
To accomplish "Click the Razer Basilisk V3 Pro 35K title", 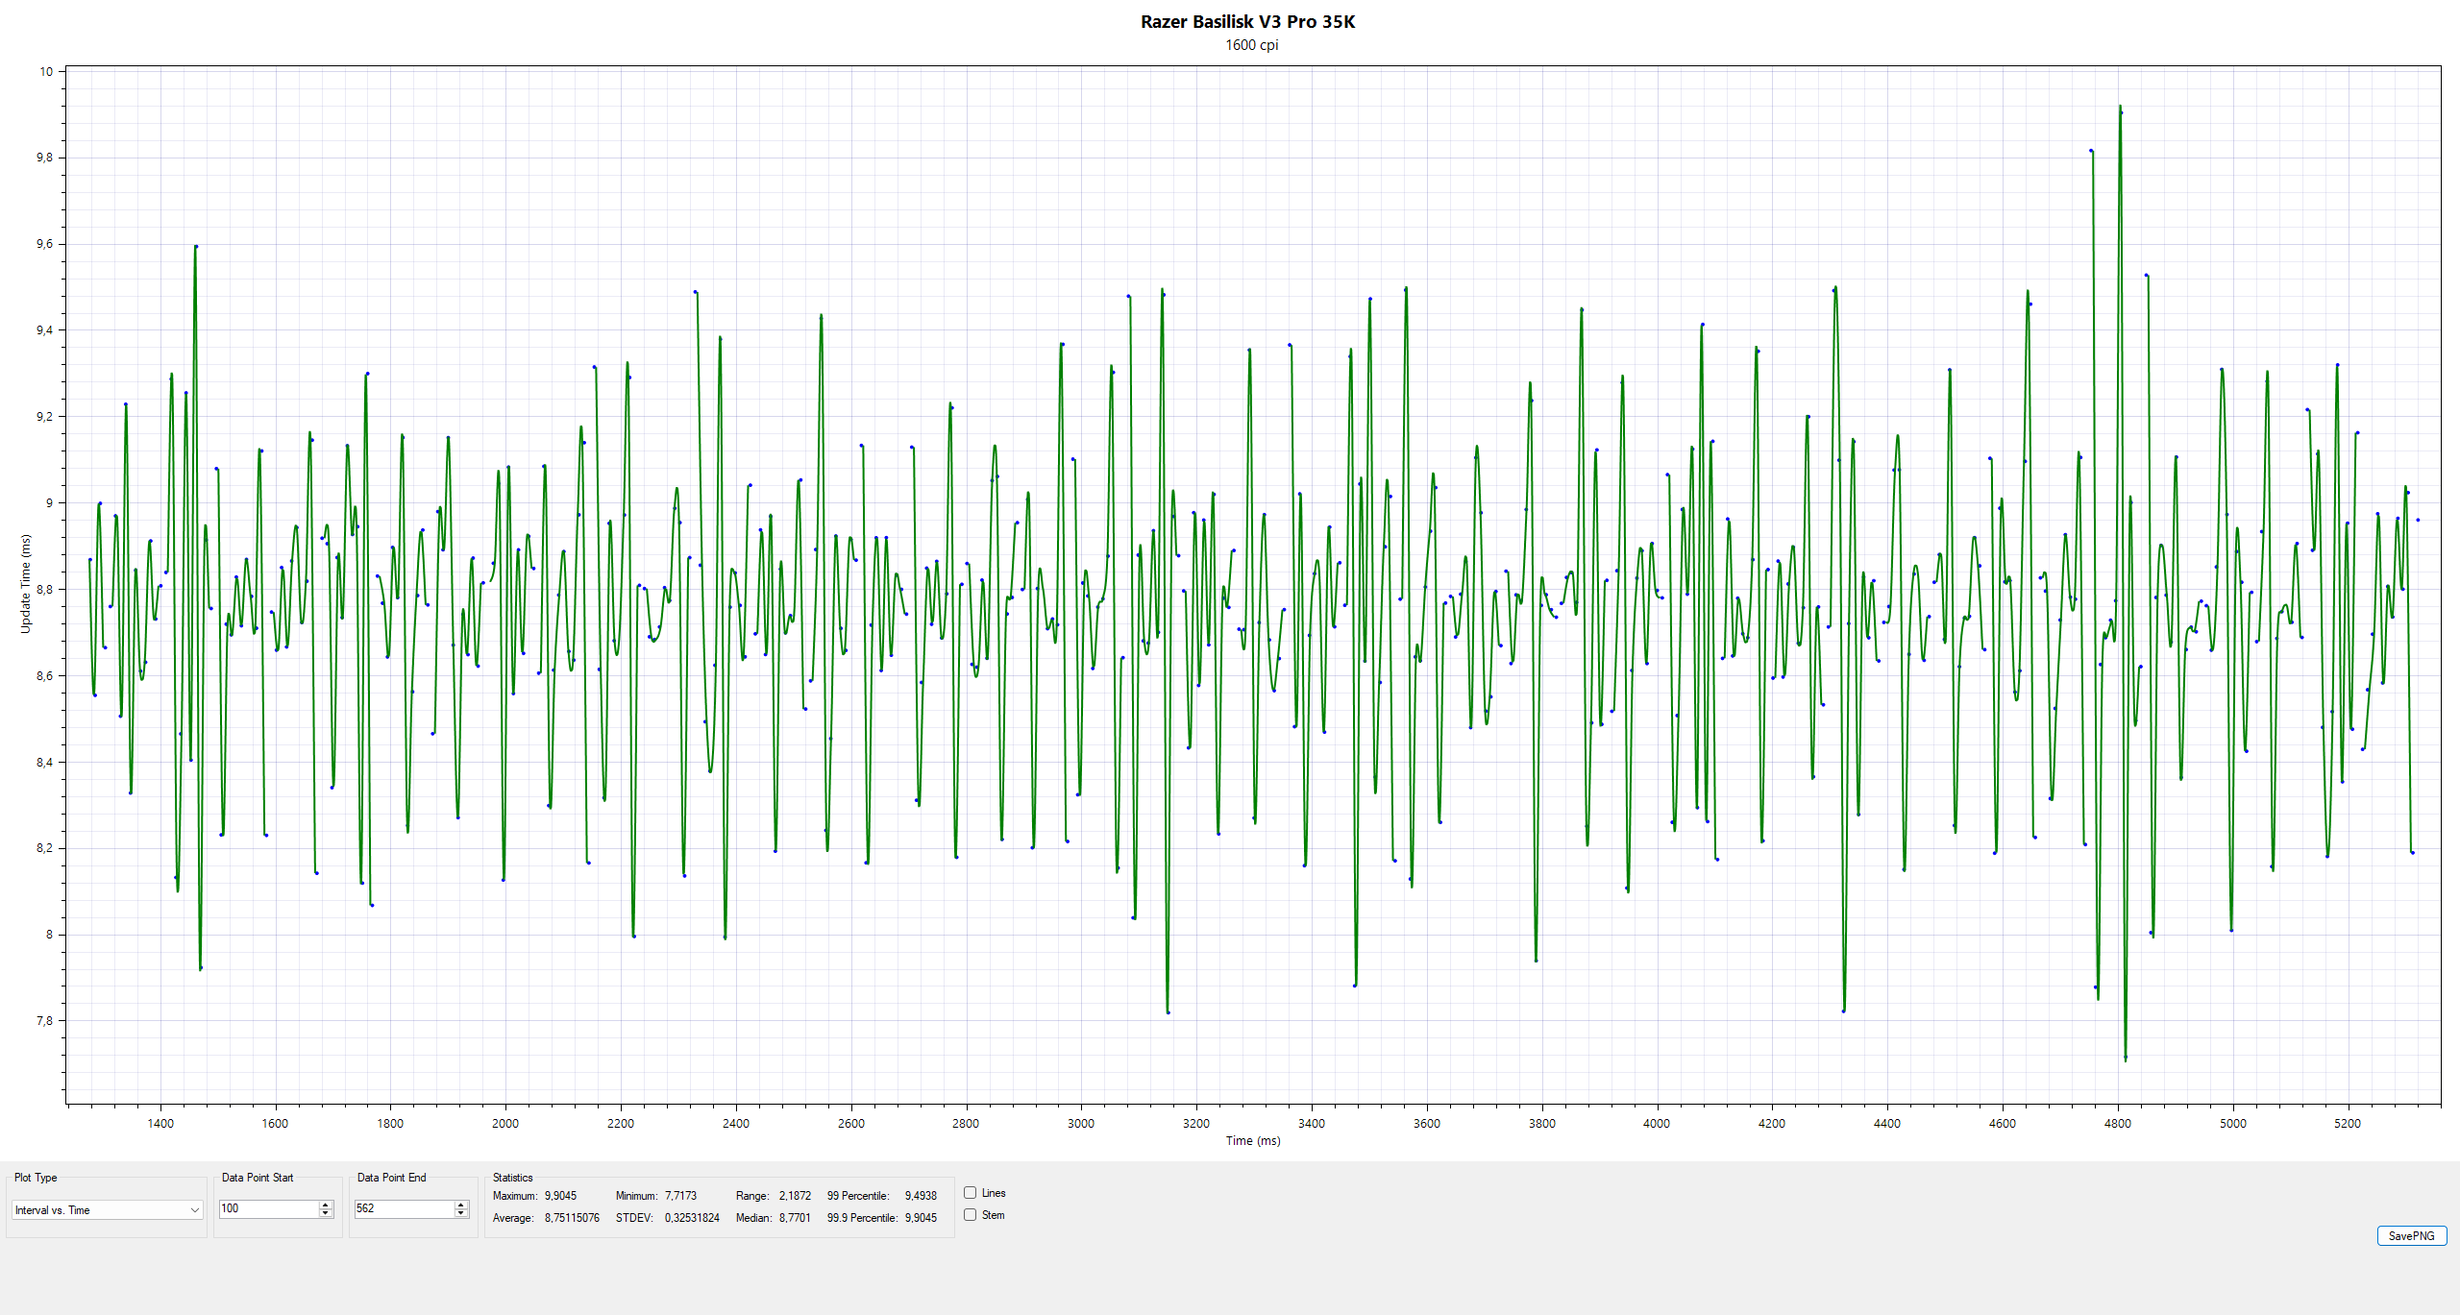I will click(1247, 22).
